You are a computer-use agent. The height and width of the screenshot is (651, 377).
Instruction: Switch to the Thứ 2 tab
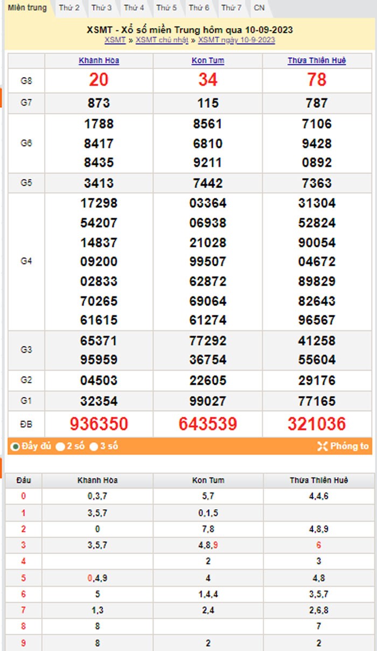point(69,8)
